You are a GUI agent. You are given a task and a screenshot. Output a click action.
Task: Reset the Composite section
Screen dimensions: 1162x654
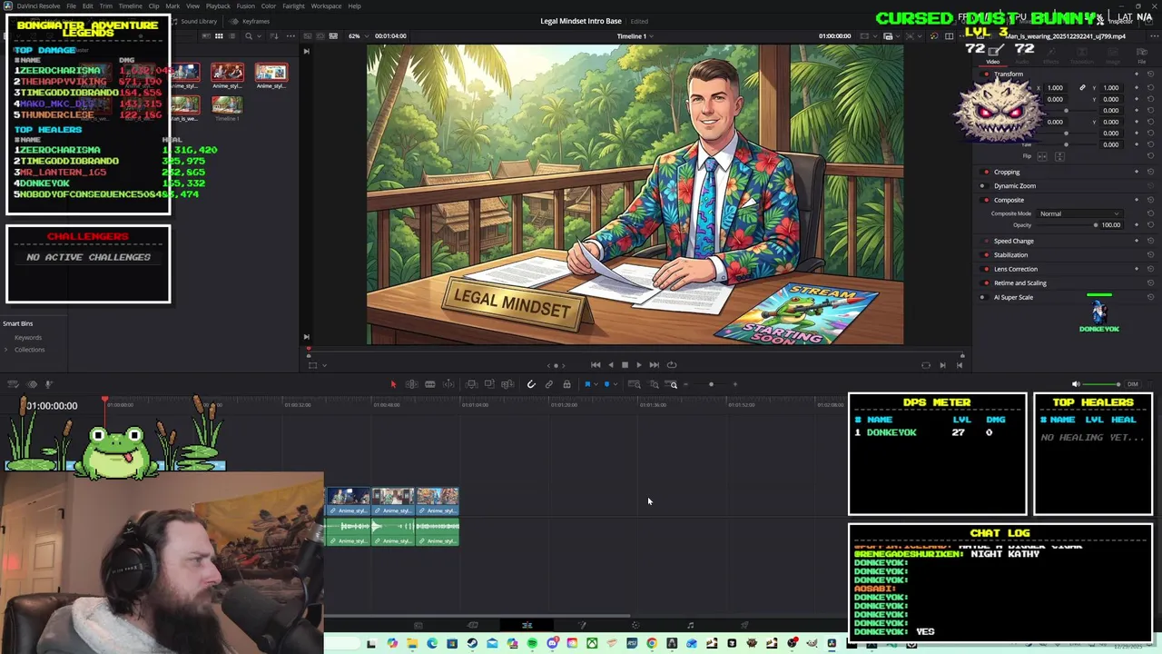[1150, 200]
